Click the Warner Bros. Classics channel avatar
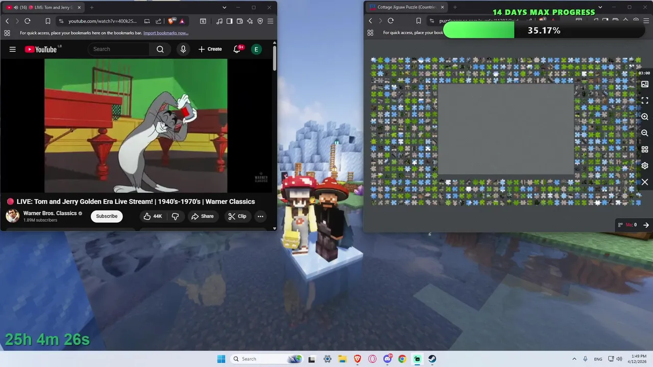Viewport: 653px width, 367px height. tap(13, 216)
